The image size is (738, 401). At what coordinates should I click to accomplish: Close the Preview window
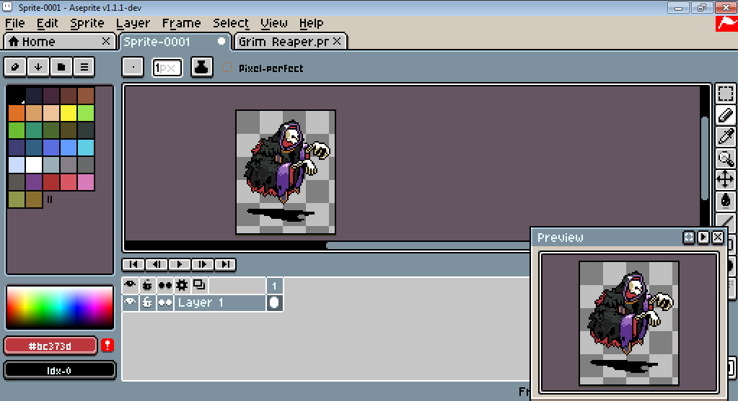click(718, 237)
